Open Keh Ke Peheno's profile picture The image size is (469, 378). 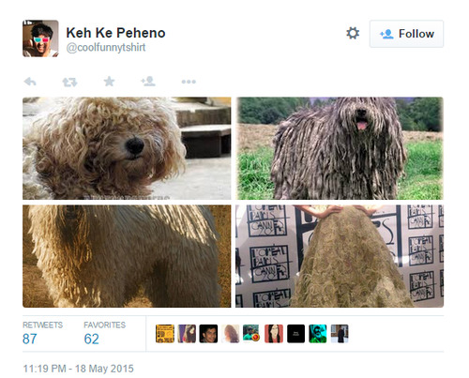pos(40,38)
